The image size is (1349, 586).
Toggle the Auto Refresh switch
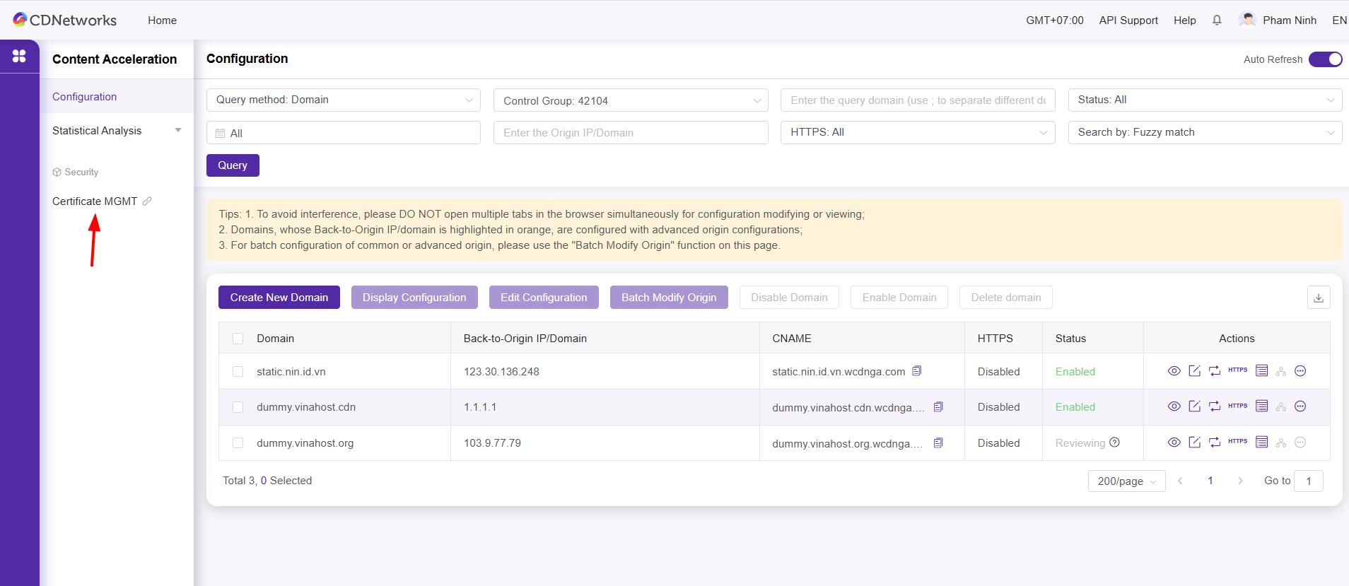(x=1325, y=59)
